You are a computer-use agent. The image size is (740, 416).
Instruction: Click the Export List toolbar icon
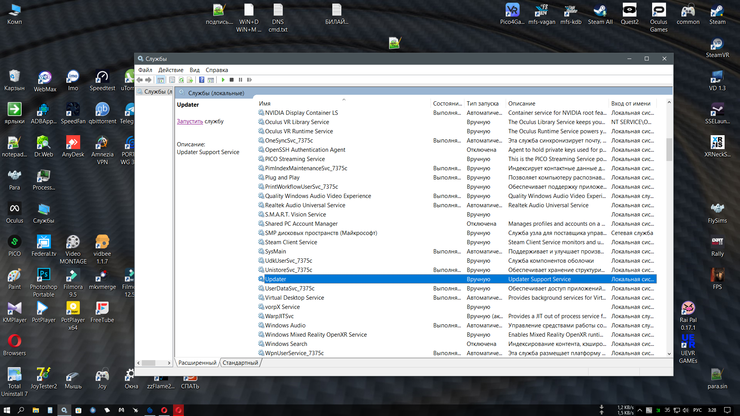[190, 80]
